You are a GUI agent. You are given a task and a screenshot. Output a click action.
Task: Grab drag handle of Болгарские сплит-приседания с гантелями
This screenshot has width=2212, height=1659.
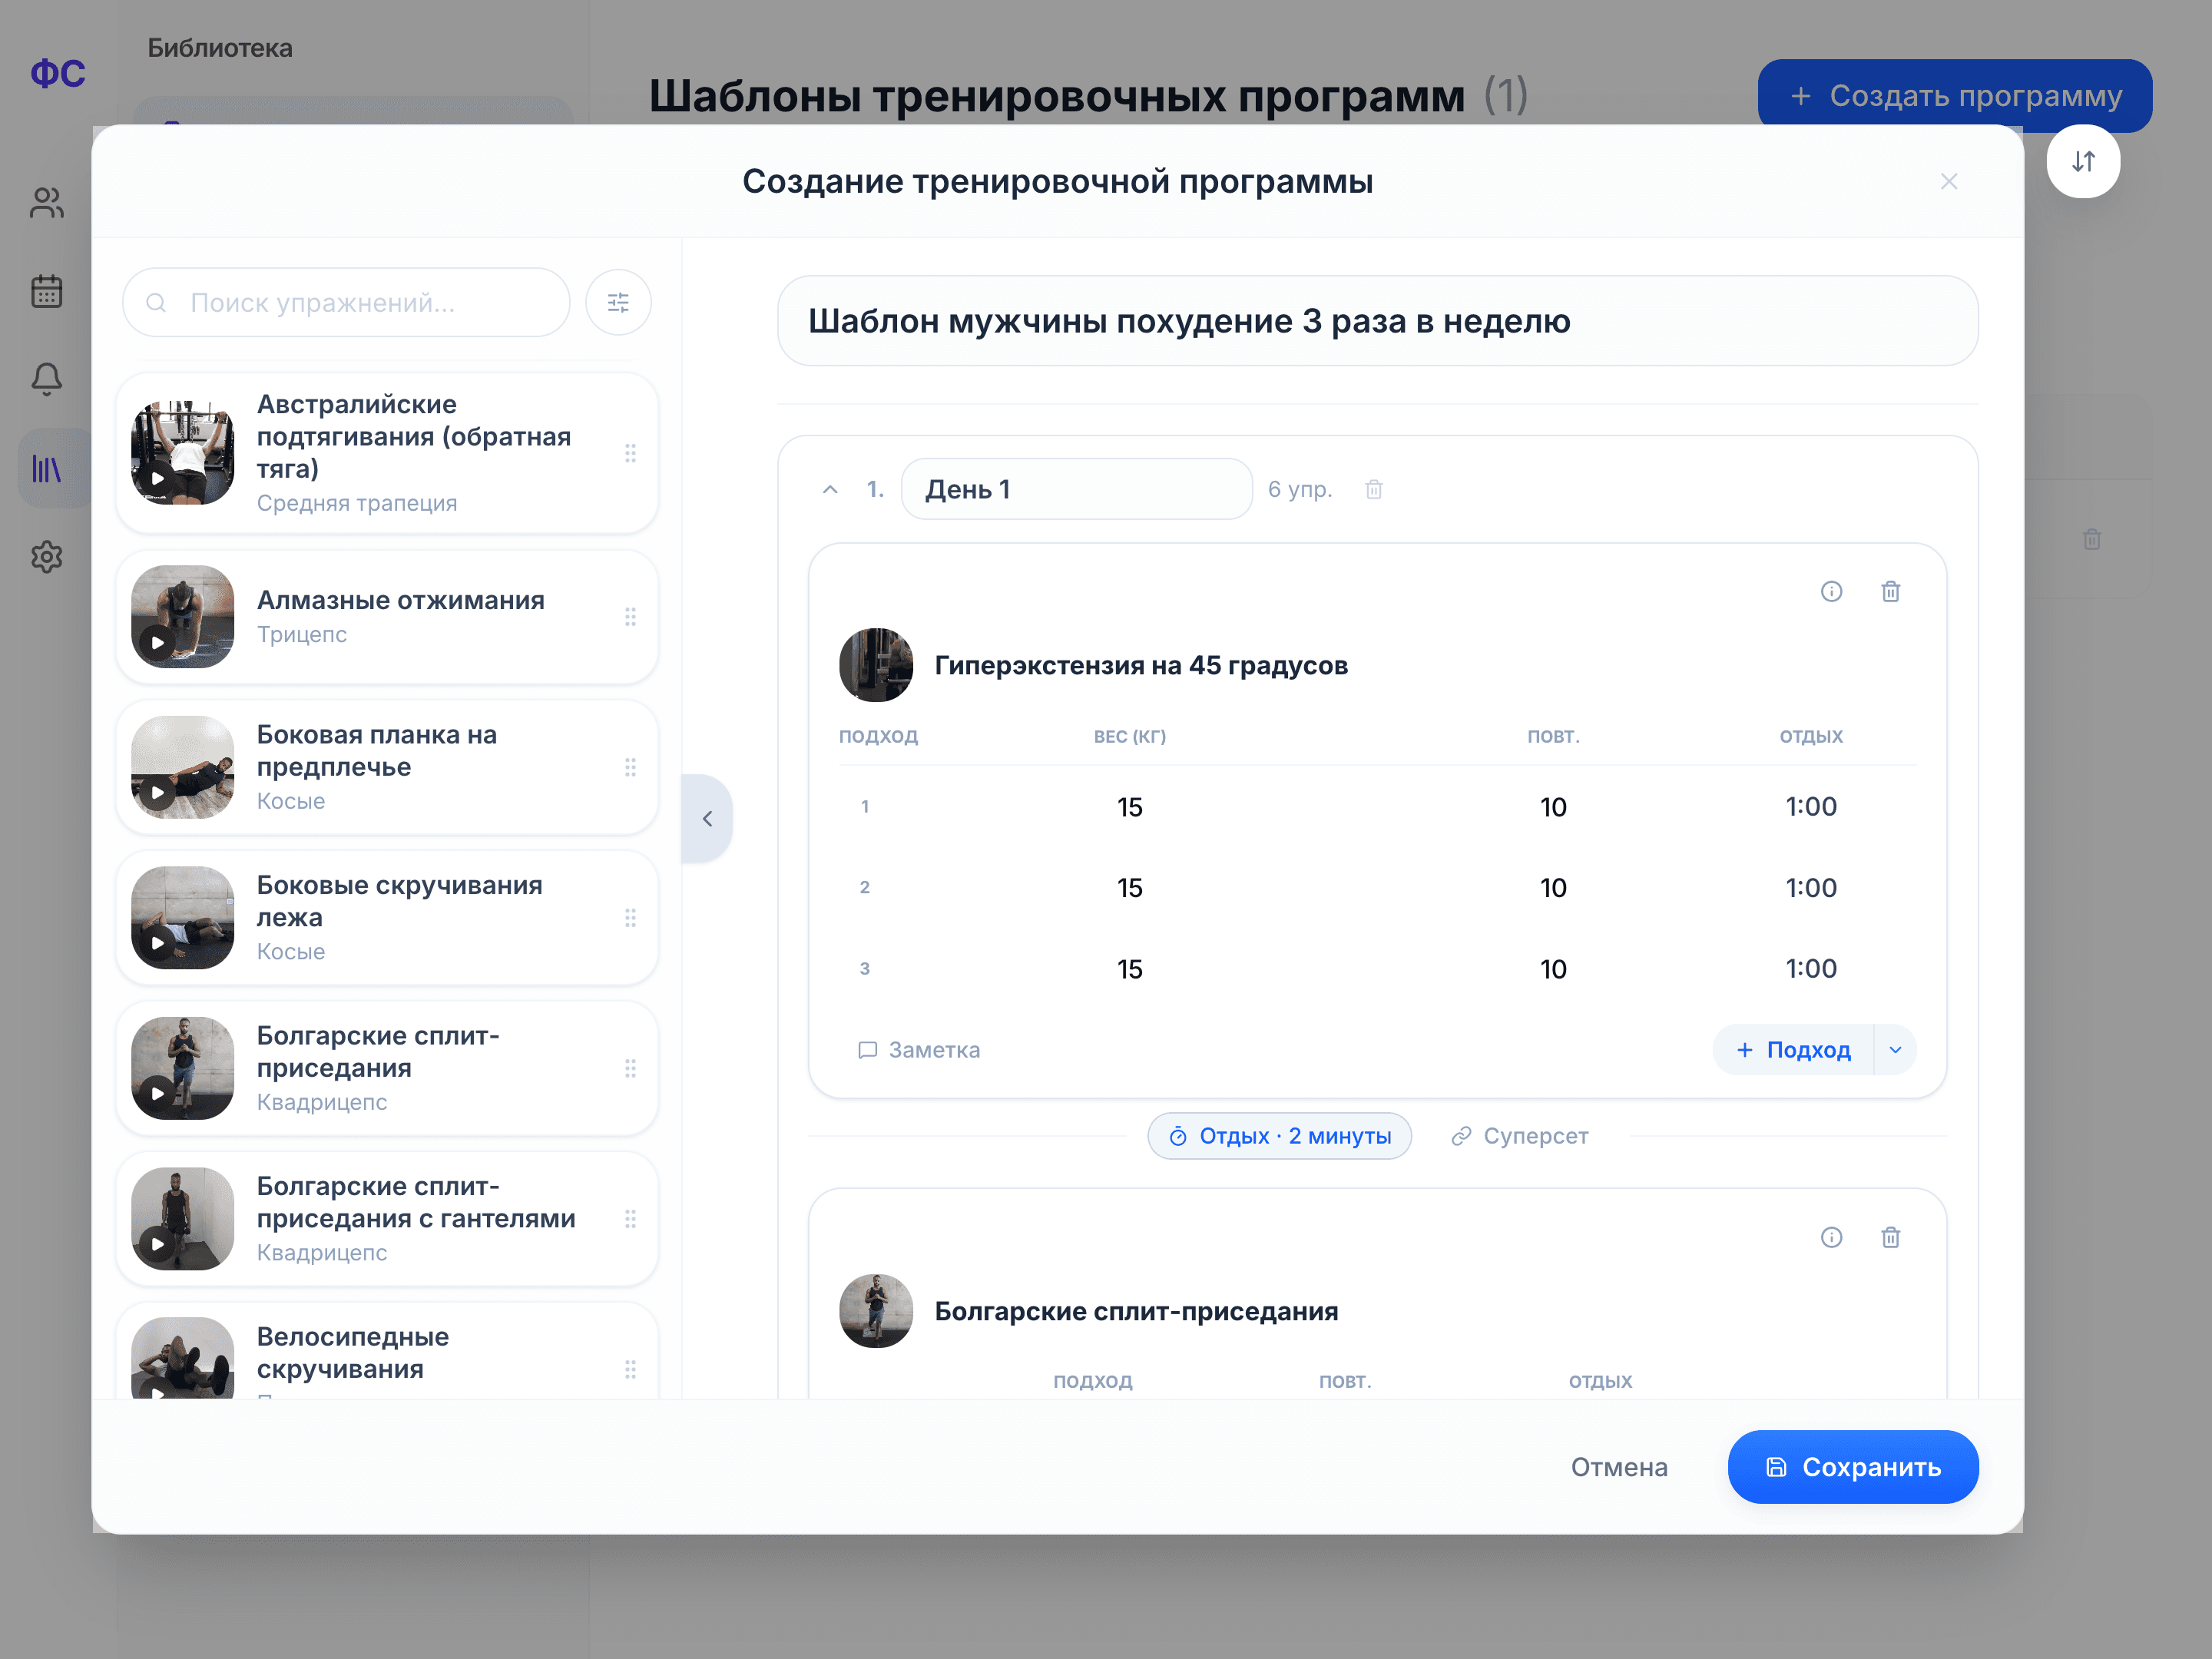[630, 1218]
